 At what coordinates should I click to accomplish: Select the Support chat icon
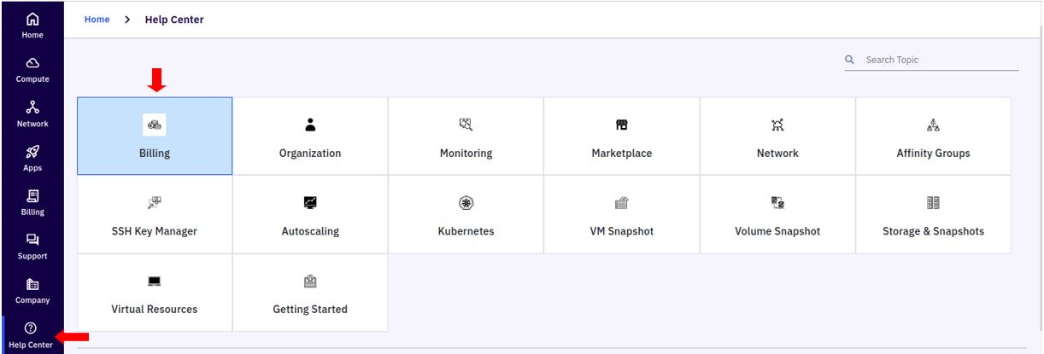(32, 241)
